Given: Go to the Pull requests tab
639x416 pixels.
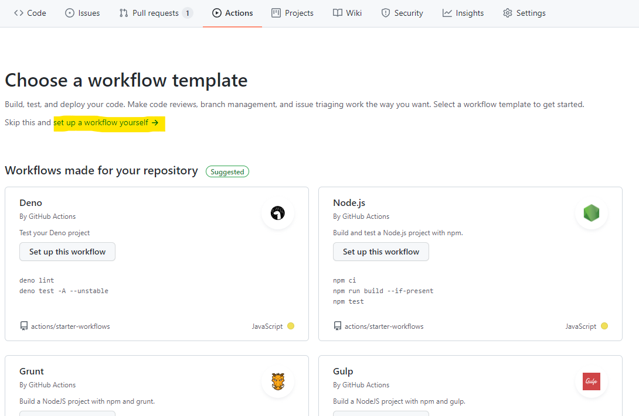Looking at the screenshot, I should coord(156,13).
